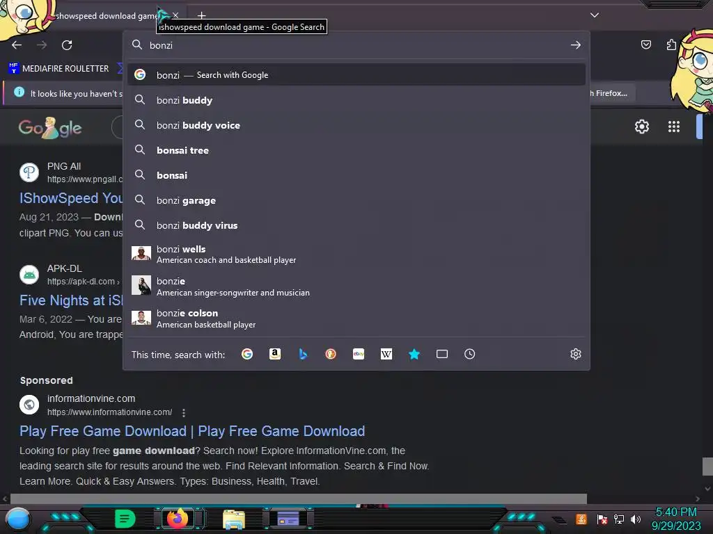The image size is (713, 534).
Task: Switch to Firefox on the taskbar
Action: (x=178, y=519)
